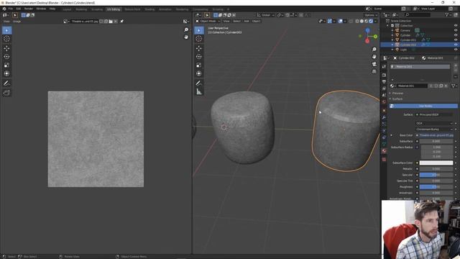This screenshot has height=259, width=460.
Task: Pin the image in the UV editor header
Action: (x=121, y=21)
